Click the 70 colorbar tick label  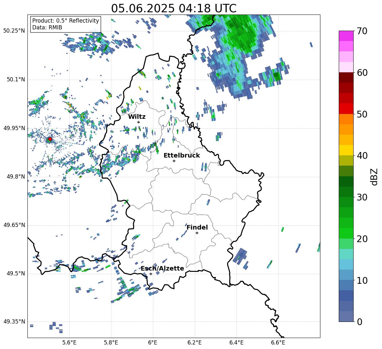(362, 31)
